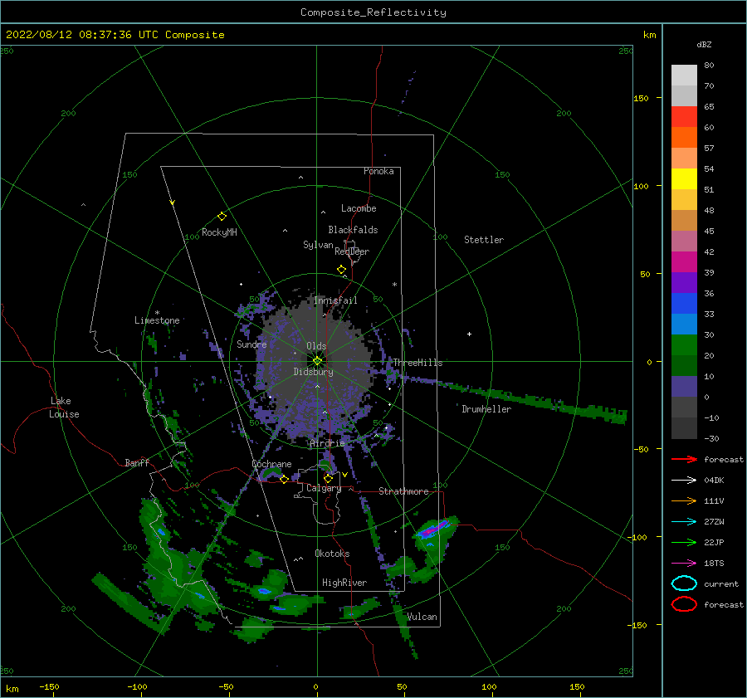Click the Calgary city label
747x698 pixels.
coord(324,488)
